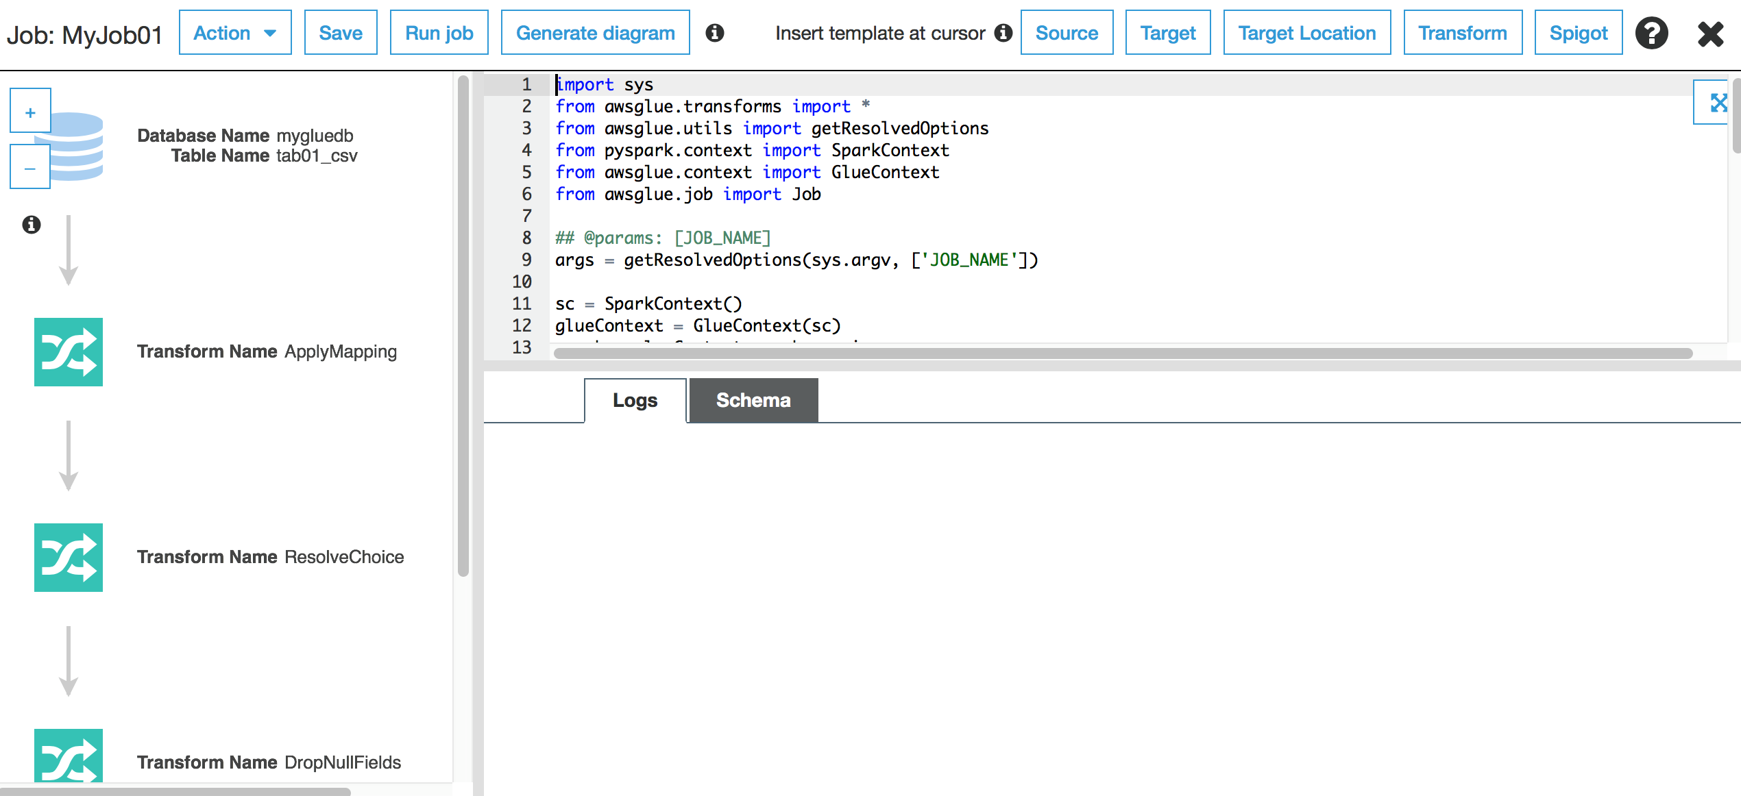Open the help question mark icon
The width and height of the screenshot is (1741, 796).
pos(1651,33)
